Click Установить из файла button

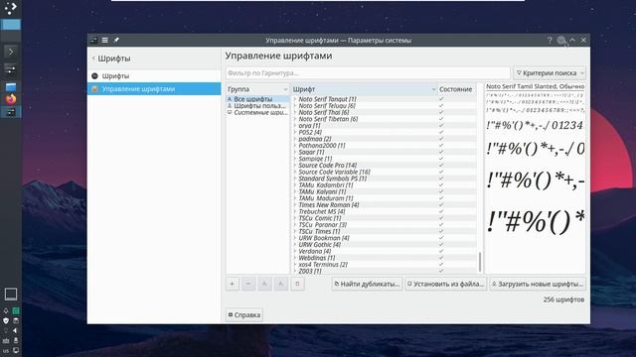tap(446, 284)
